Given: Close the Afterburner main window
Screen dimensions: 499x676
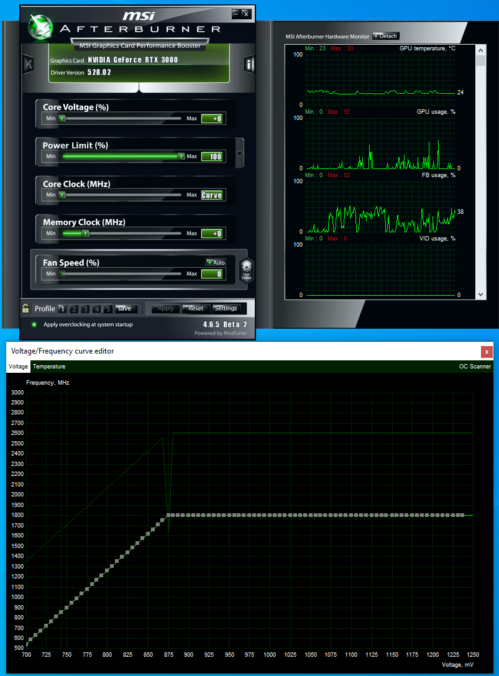Looking at the screenshot, I should click(246, 14).
